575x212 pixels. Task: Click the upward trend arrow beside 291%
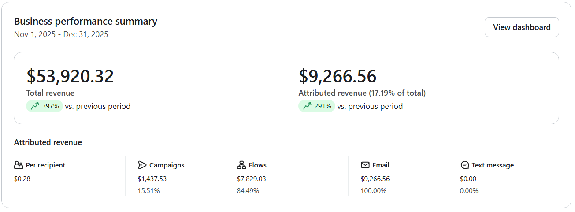point(307,106)
